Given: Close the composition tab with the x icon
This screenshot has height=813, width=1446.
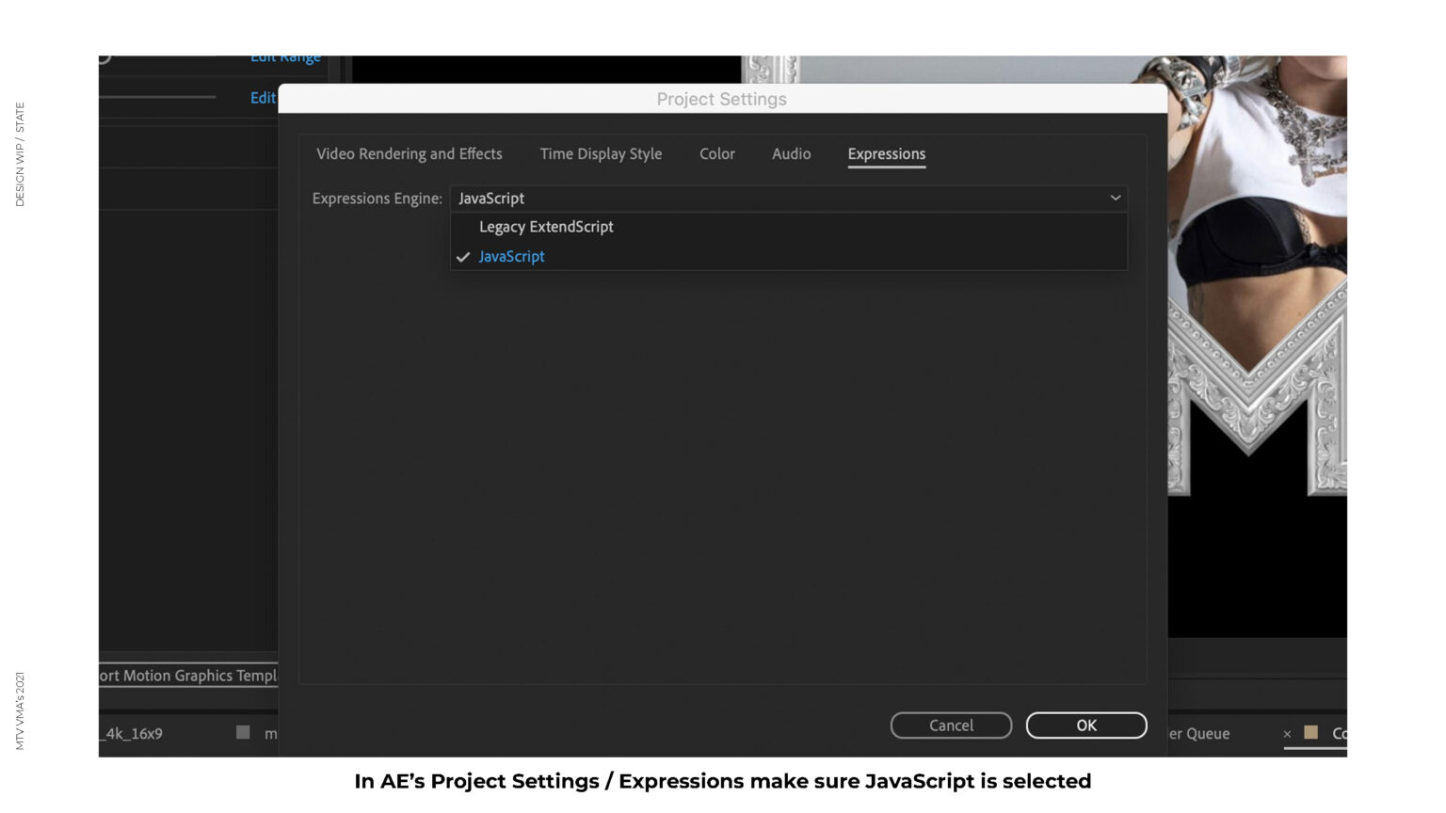Looking at the screenshot, I should point(1287,734).
